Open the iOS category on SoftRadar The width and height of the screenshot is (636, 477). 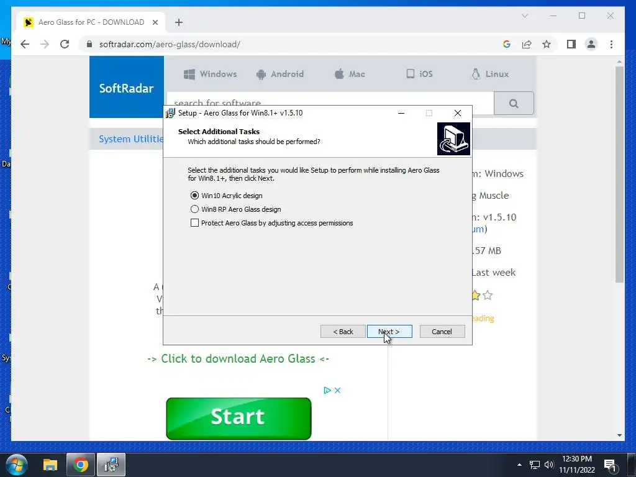tap(419, 75)
